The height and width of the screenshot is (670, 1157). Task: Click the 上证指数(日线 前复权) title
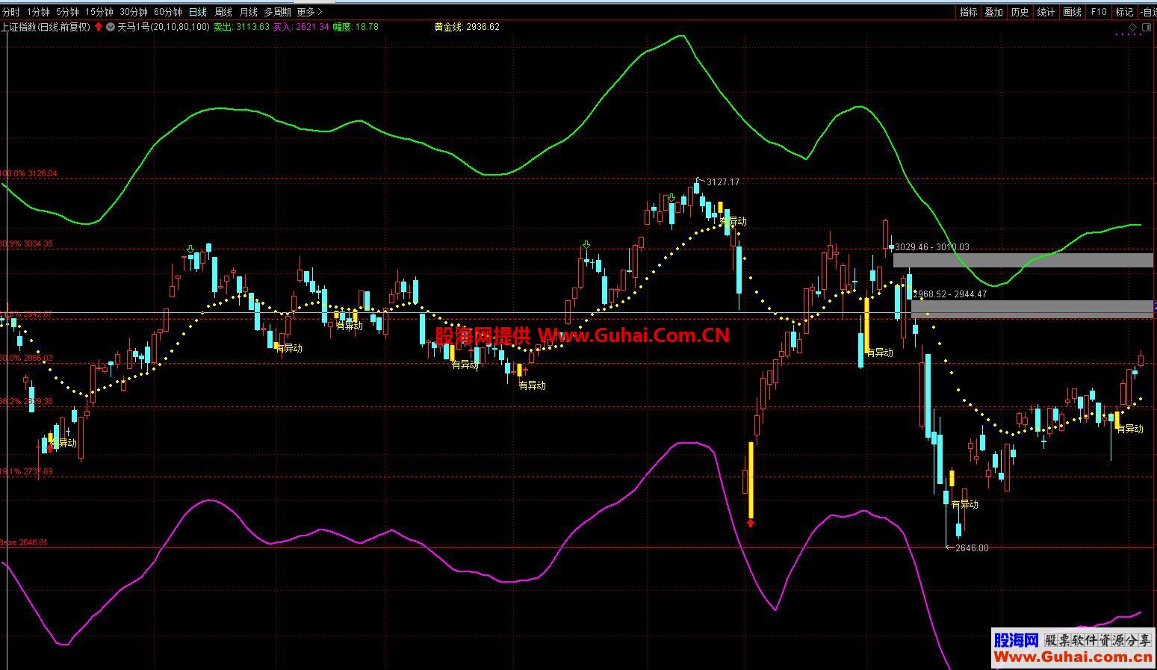click(x=46, y=27)
